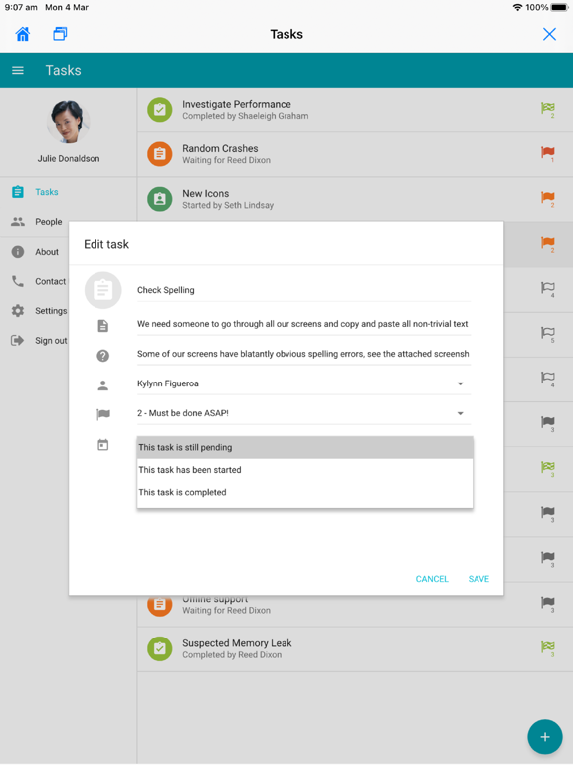Open the Kylynn Figueroa assignee dropdown
573x765 pixels.
304,383
